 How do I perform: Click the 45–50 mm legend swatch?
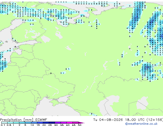76,123
